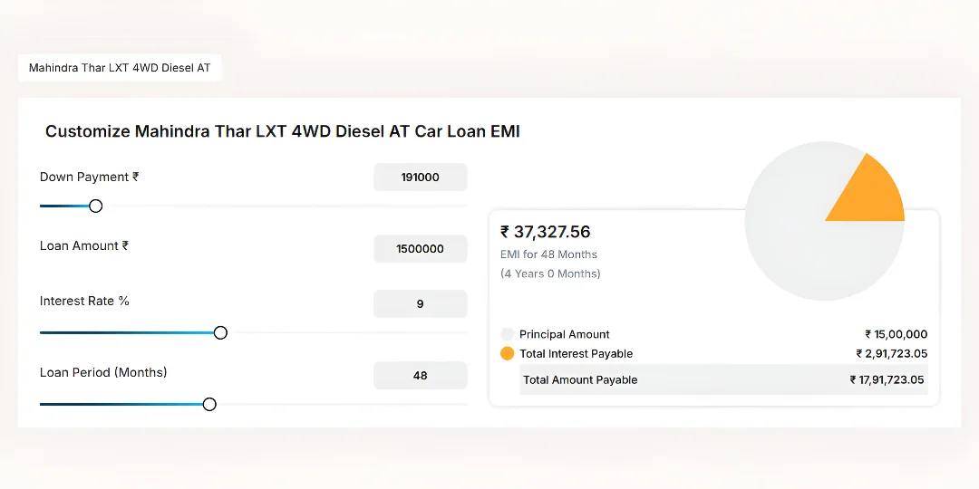
Task: Click the orange Total Interest Payable legend dot
Action: (508, 353)
